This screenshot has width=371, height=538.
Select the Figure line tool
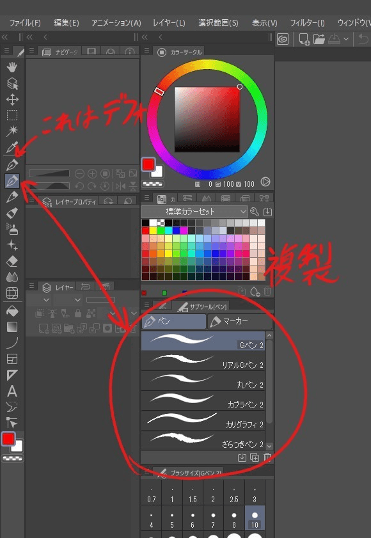(12, 343)
